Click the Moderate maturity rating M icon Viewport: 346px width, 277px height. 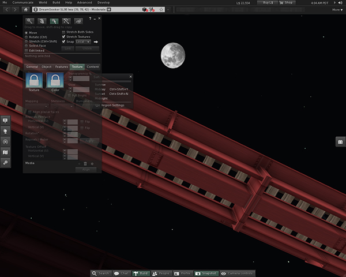pyautogui.click(x=109, y=9)
